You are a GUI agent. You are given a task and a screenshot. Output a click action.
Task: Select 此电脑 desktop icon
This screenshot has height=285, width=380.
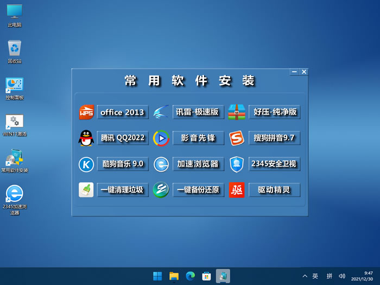pos(15,16)
